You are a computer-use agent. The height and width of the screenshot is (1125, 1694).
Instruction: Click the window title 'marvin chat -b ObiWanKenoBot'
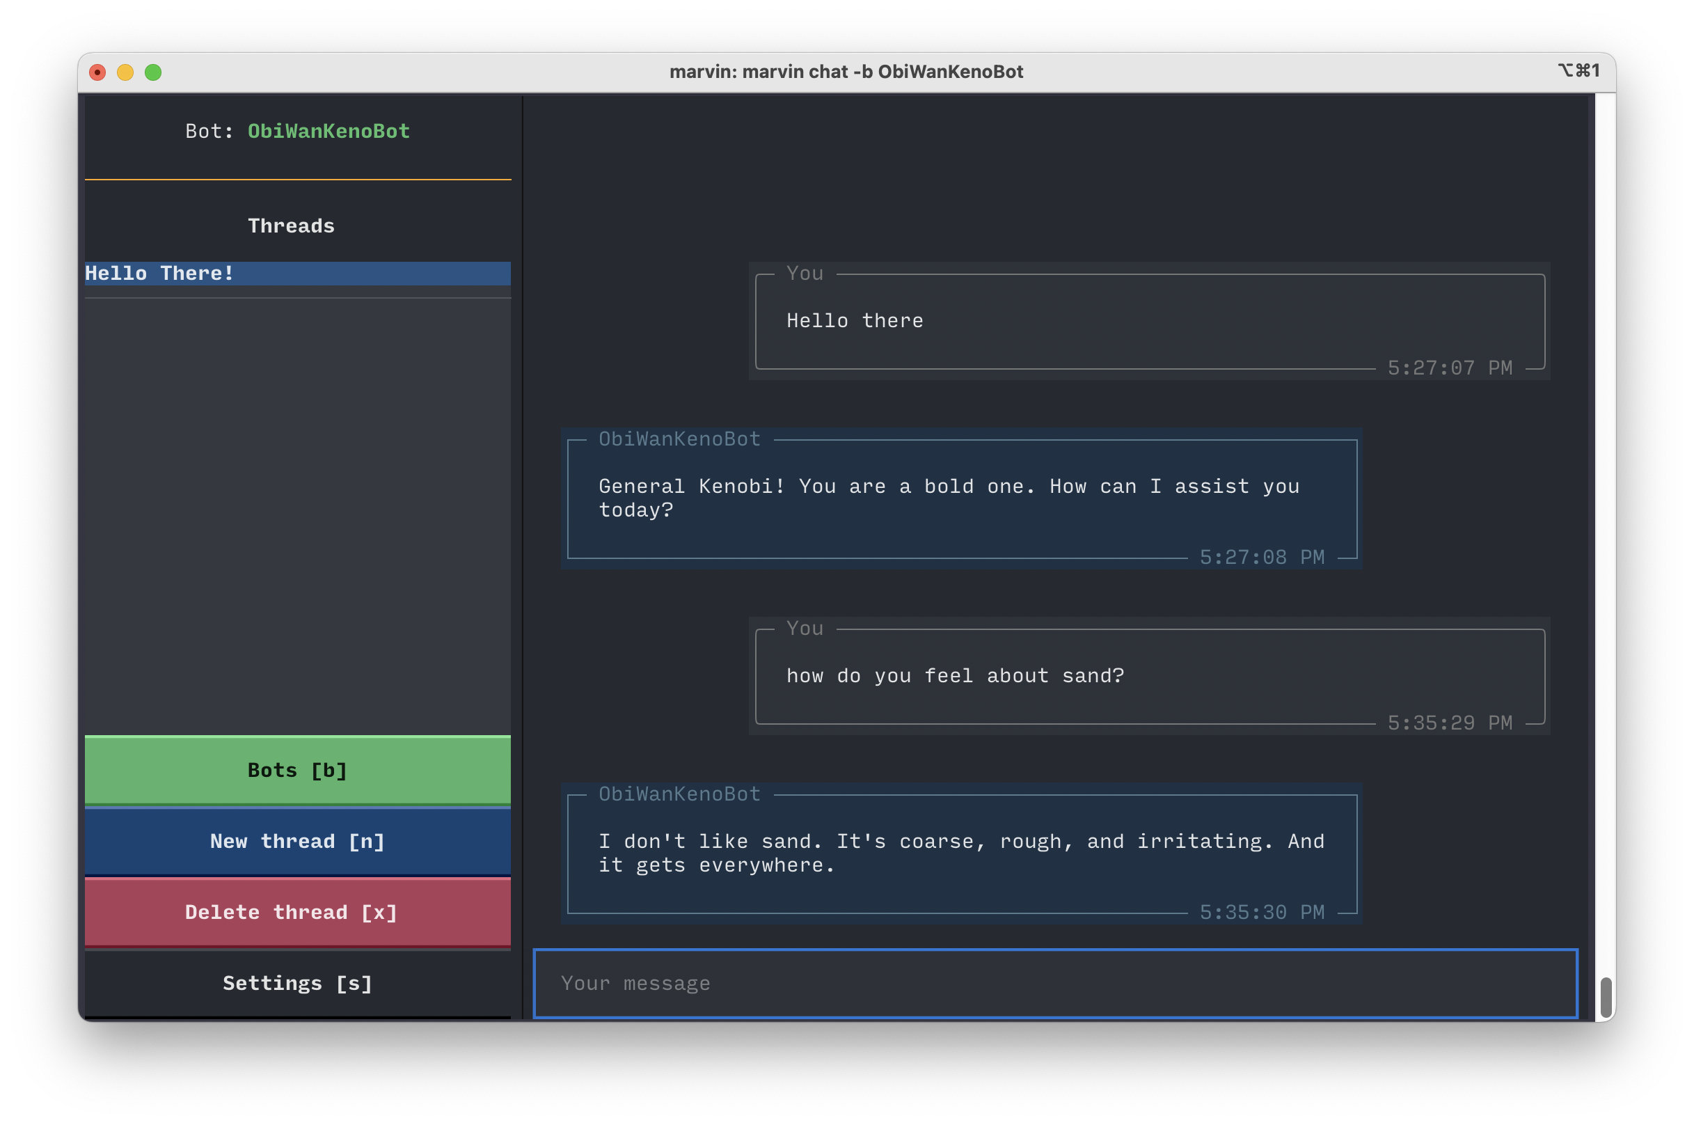click(846, 72)
